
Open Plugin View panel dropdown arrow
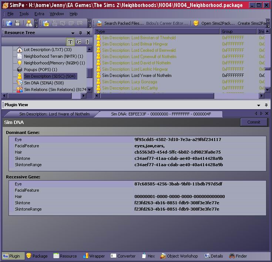[x=259, y=105]
